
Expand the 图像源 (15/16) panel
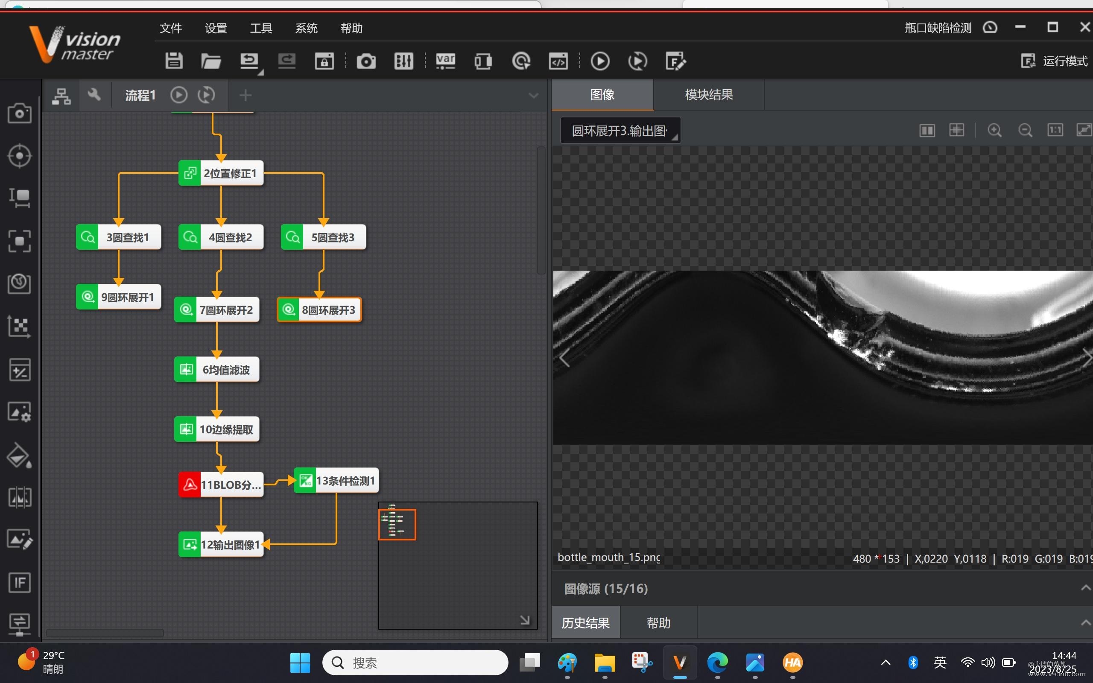pos(1085,588)
